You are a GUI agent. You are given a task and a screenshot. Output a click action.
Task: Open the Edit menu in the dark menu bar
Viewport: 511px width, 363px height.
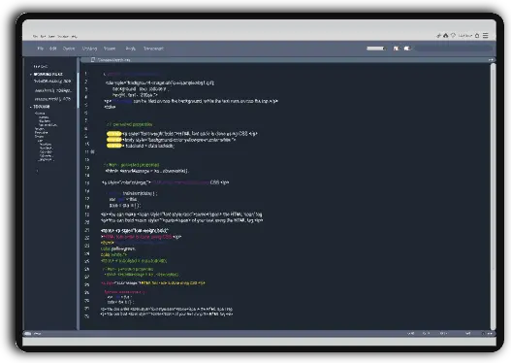click(52, 49)
